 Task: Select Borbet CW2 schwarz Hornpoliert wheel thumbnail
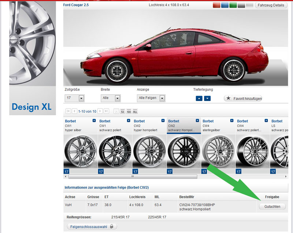pyautogui.click(x=184, y=152)
